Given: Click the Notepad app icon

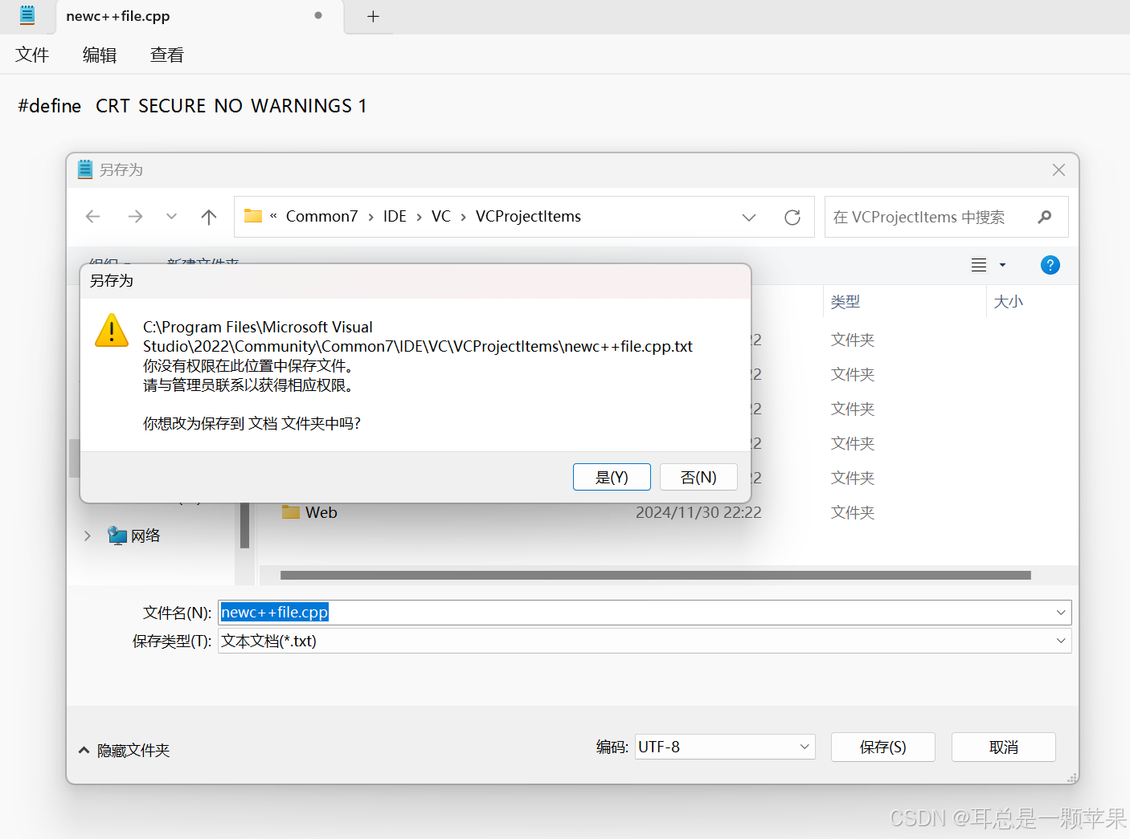Looking at the screenshot, I should tap(27, 15).
